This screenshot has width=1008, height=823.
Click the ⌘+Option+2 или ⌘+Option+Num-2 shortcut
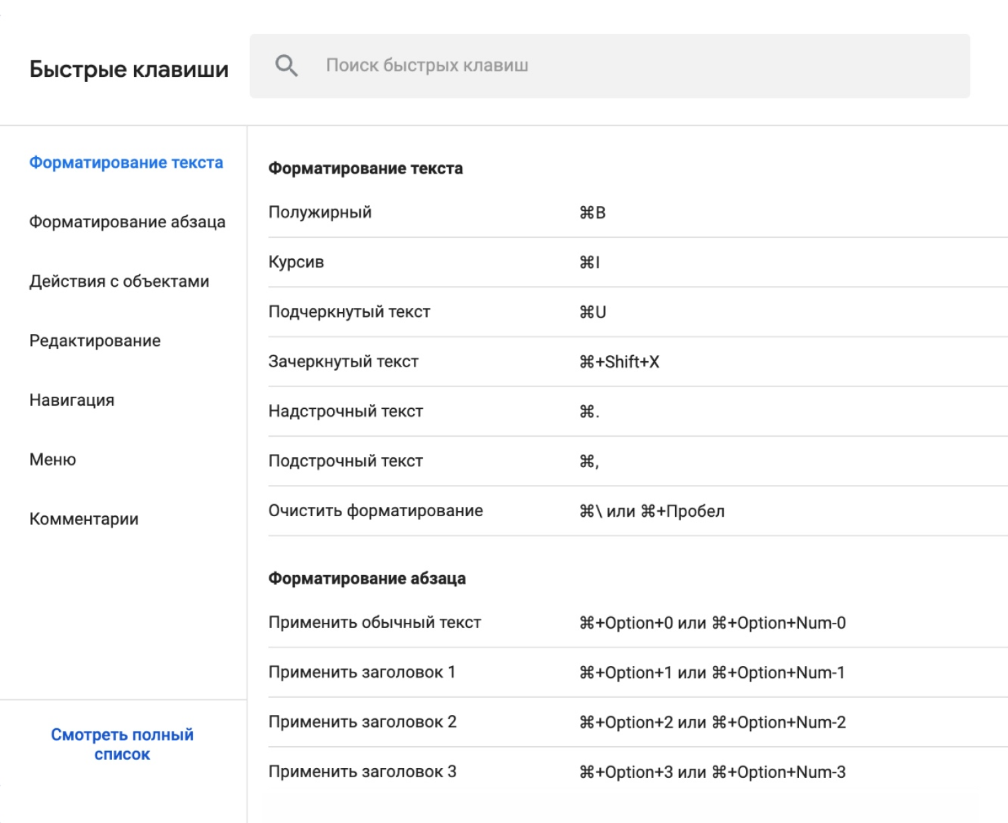(x=712, y=722)
